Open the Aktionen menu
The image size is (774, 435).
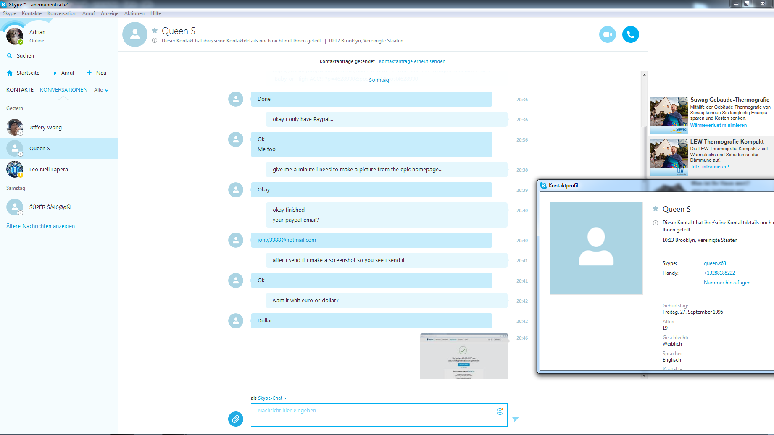[x=134, y=13]
